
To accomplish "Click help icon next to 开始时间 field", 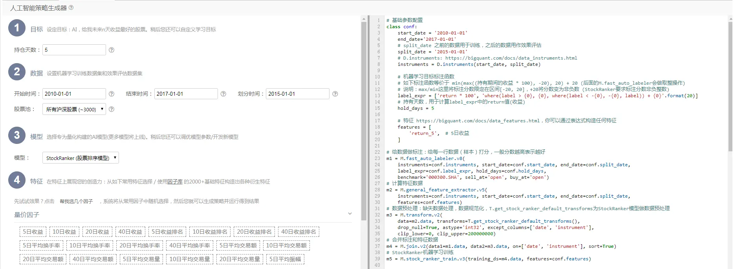I will click(112, 94).
